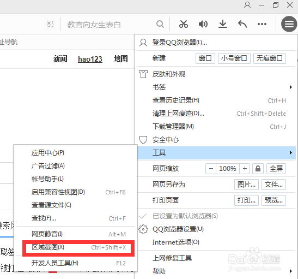298x279 pixels.
Task: Toggle 网页静音(I) in tools submenu
Action: click(75, 234)
